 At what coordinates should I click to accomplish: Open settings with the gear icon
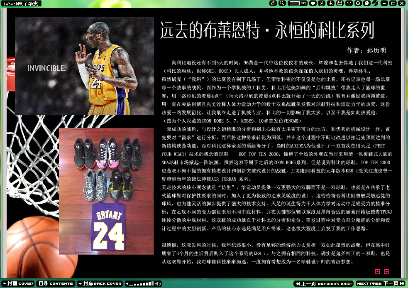pyautogui.click(x=358, y=3)
